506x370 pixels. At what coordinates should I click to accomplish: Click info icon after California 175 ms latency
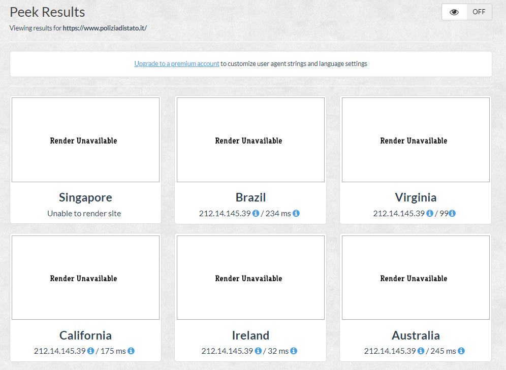pyautogui.click(x=131, y=351)
